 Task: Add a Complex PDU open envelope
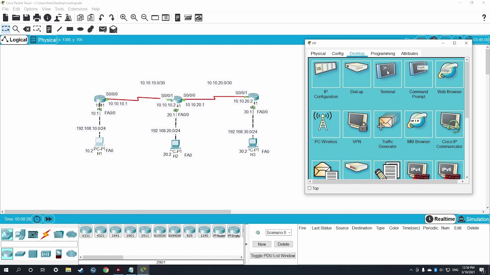113,29
